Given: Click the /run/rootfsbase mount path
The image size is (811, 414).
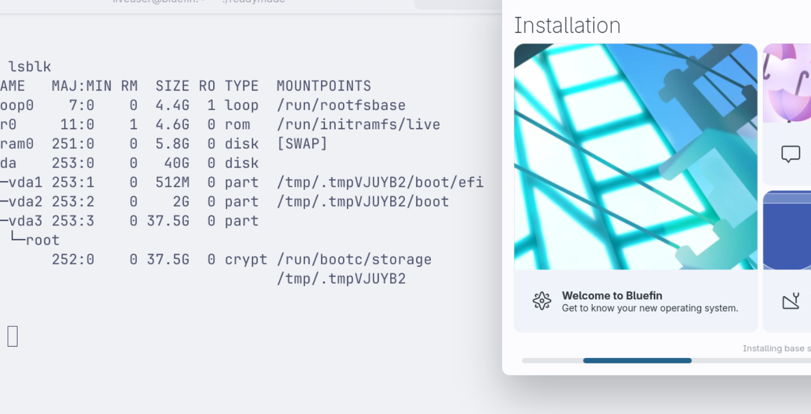Looking at the screenshot, I should pyautogui.click(x=341, y=105).
